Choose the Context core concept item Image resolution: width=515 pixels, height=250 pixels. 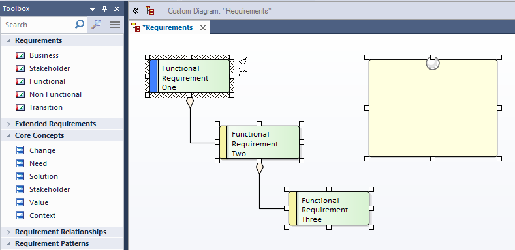pos(36,215)
